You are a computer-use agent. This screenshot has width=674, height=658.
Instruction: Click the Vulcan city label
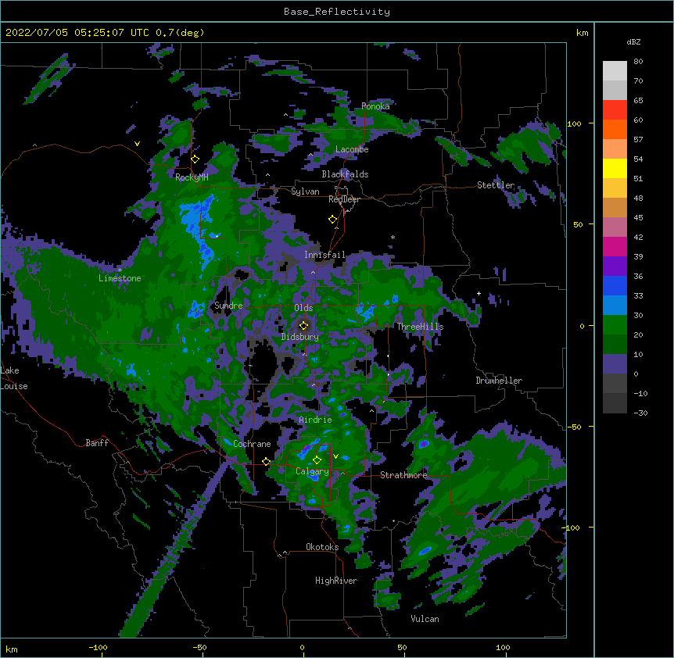point(425,619)
